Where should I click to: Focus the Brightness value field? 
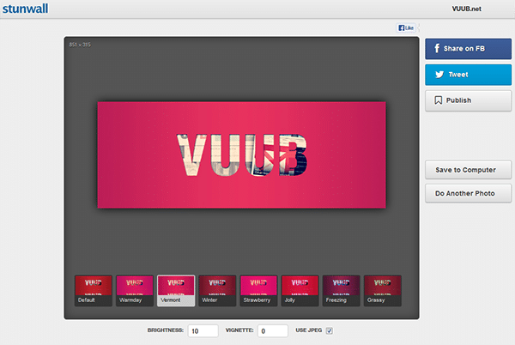(x=203, y=330)
